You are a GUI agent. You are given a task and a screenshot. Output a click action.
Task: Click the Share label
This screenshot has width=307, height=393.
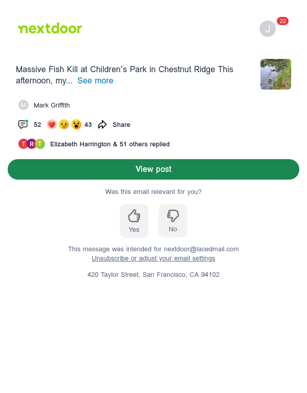click(121, 124)
